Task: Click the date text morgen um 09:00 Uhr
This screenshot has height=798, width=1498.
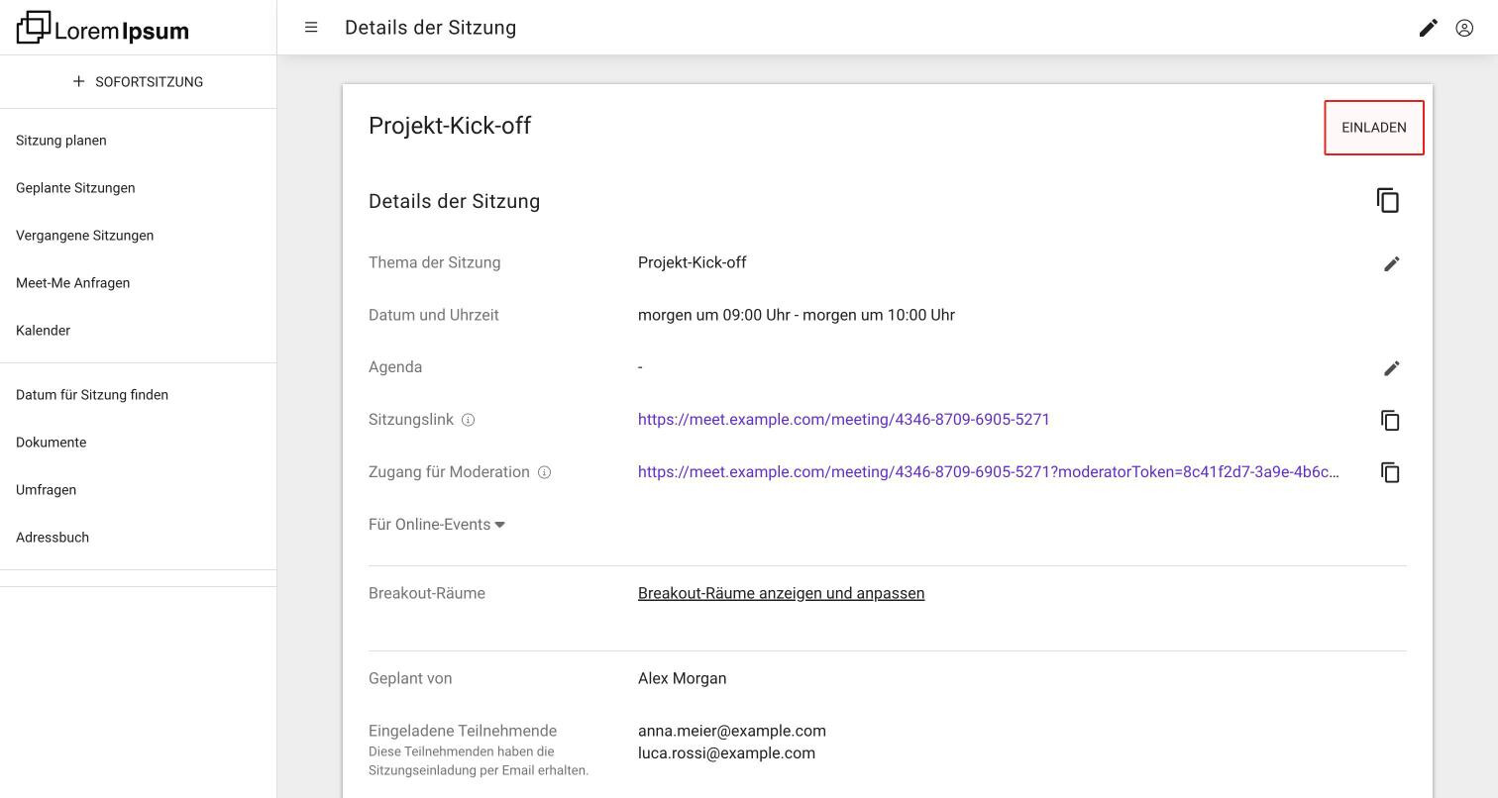Action: click(x=713, y=315)
